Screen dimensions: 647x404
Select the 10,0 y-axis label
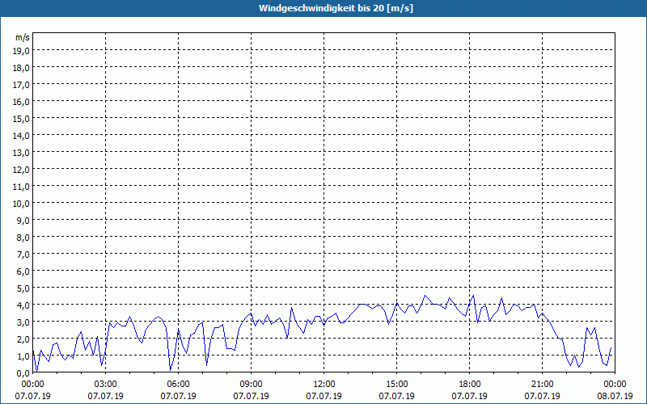(21, 204)
